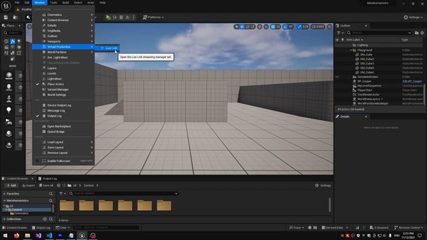427x240 pixels.
Task: Click Save All in Content Browser
Action: tap(46, 185)
